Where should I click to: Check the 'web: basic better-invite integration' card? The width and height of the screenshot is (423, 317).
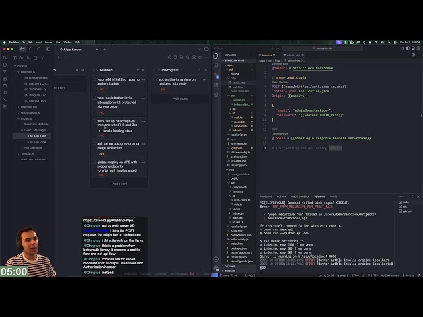pyautogui.click(x=94, y=98)
